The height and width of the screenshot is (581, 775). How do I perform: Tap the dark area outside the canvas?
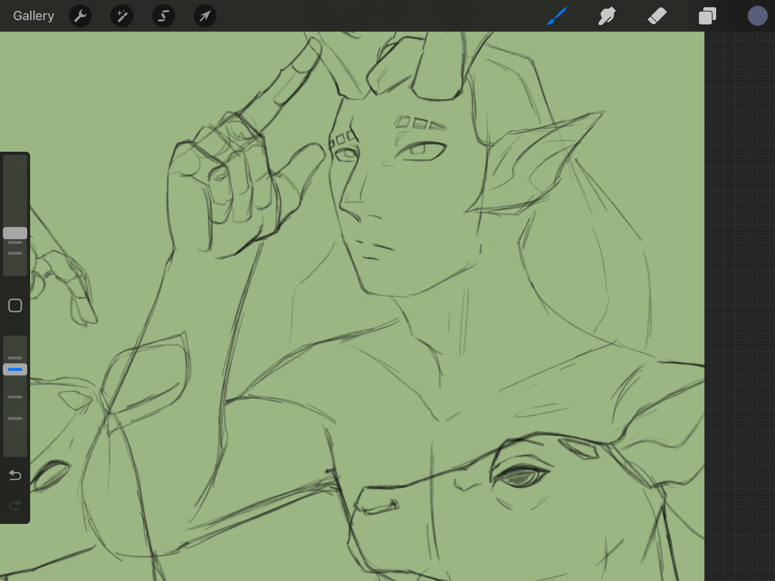740,271
